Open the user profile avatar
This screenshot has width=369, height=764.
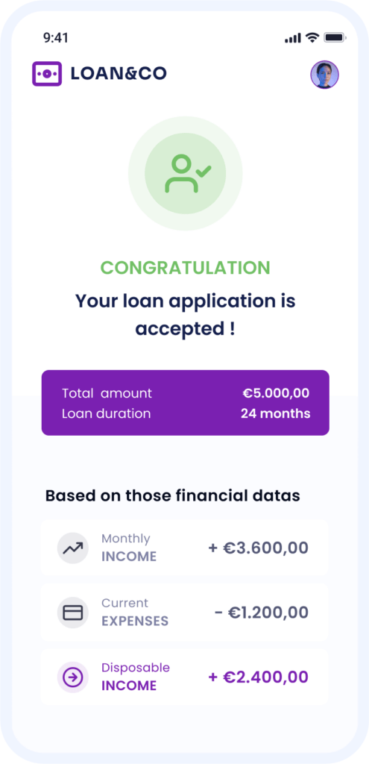325,75
